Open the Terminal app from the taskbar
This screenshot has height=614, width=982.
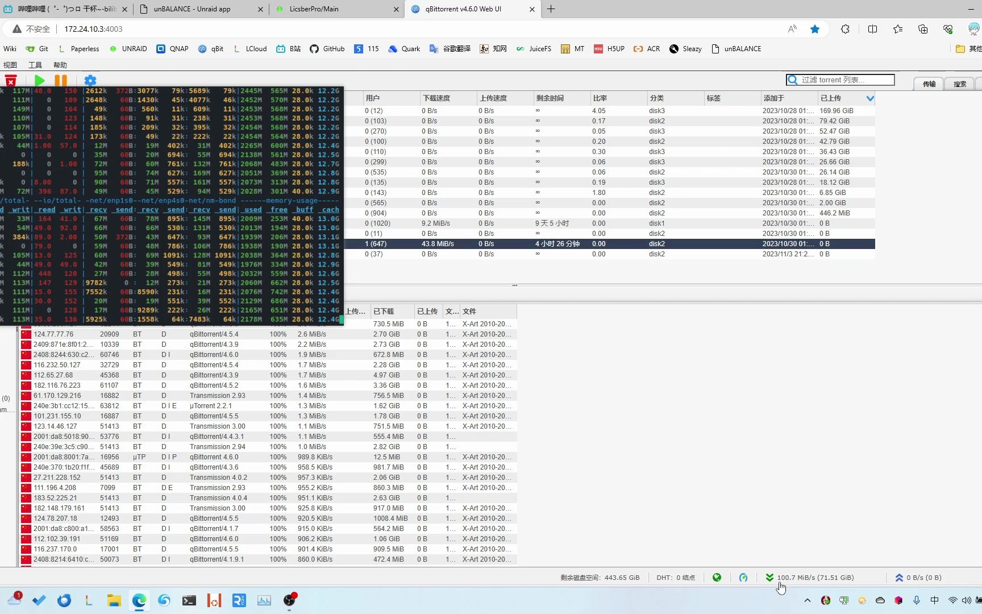[189, 600]
